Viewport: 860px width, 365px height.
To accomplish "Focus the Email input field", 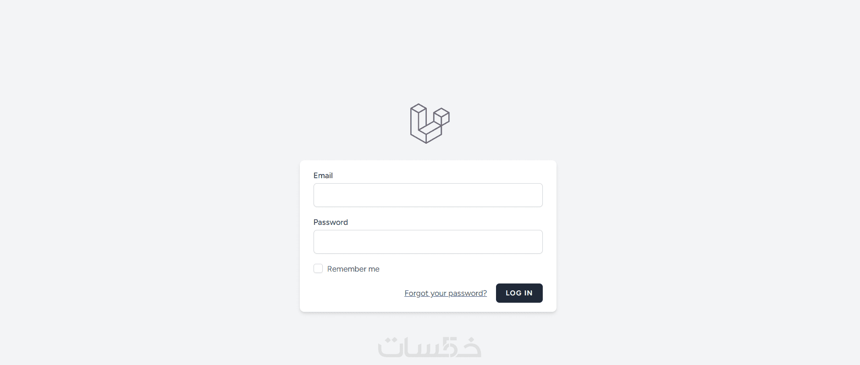I will pos(428,195).
